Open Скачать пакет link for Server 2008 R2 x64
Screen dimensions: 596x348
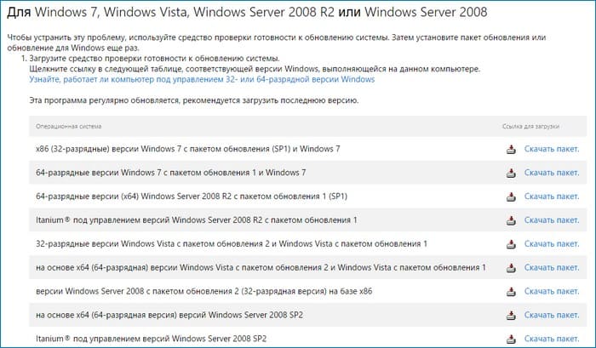552,197
